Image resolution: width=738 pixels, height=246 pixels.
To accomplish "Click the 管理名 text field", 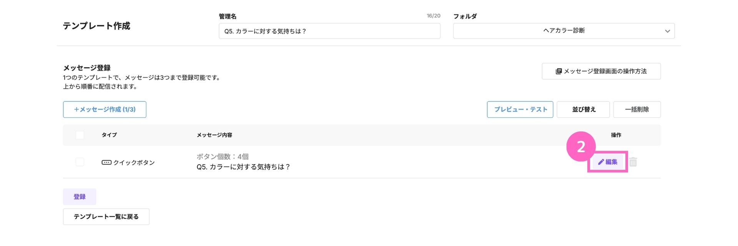I will click(x=329, y=31).
